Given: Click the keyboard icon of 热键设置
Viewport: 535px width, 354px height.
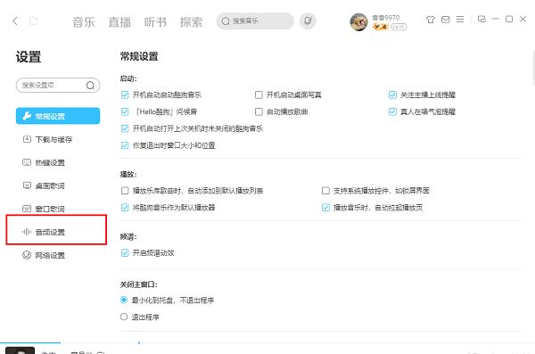Looking at the screenshot, I should click(27, 162).
